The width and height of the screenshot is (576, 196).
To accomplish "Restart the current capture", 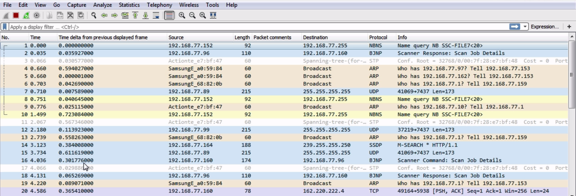I will tap(26, 15).
